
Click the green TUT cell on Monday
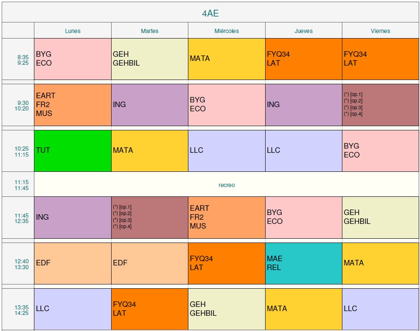(73, 151)
